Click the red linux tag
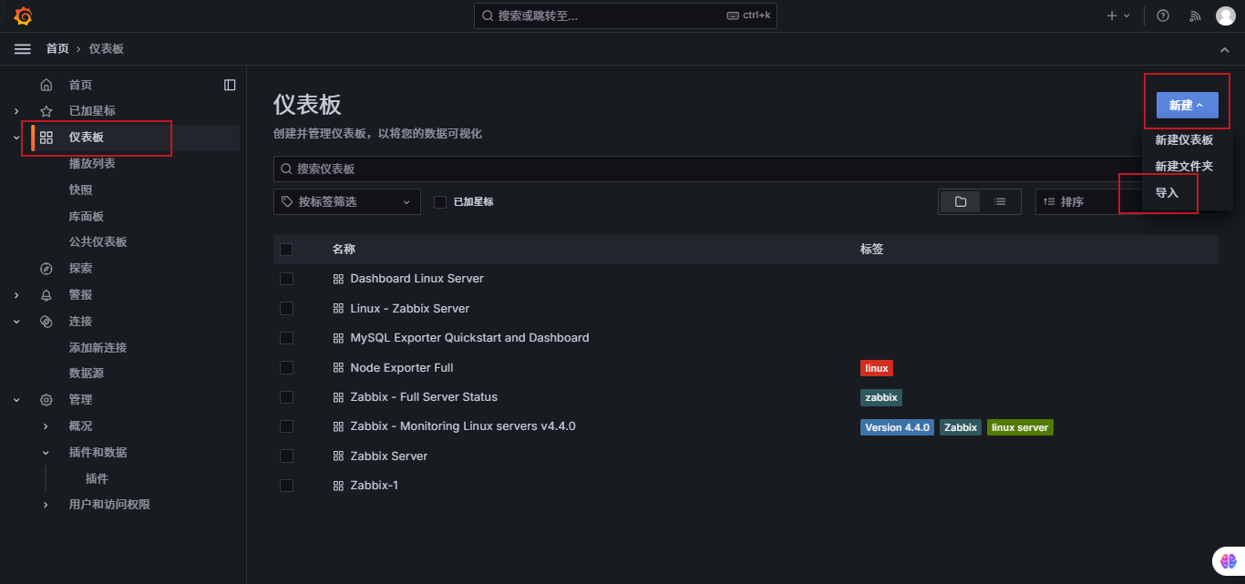The image size is (1245, 584). (877, 368)
